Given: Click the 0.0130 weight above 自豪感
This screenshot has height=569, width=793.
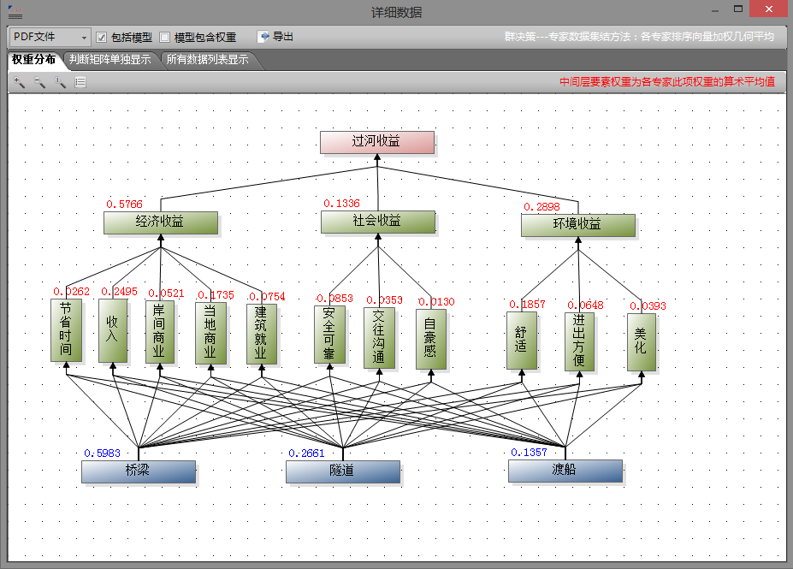Looking at the screenshot, I should pyautogui.click(x=436, y=302).
